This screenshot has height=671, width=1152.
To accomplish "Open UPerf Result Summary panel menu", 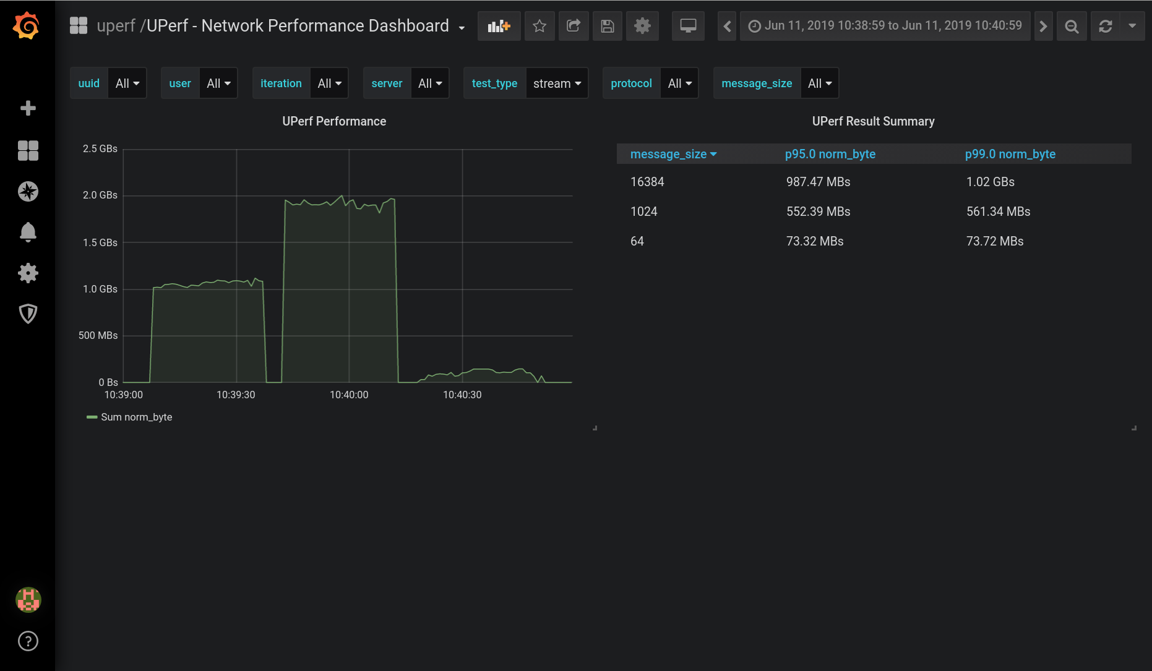I will tap(873, 121).
